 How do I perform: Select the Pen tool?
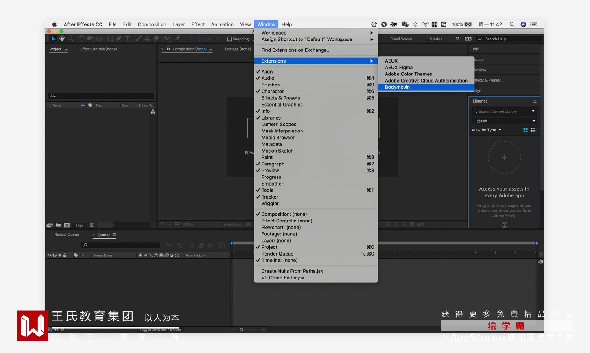[x=119, y=39]
